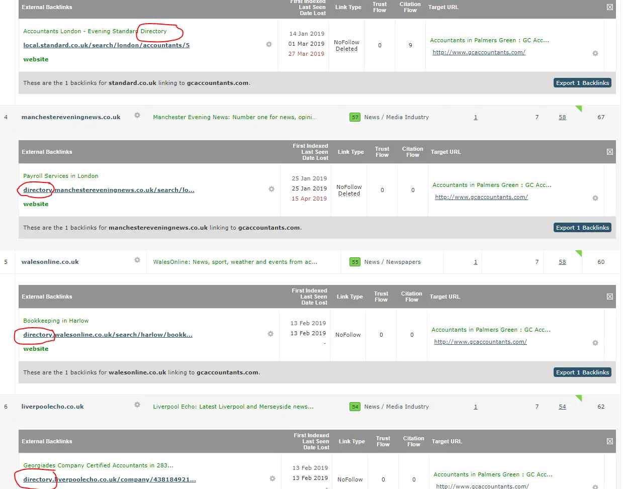This screenshot has height=489, width=623.
Task: Click date lost 15 Apr 2019
Action: point(309,199)
